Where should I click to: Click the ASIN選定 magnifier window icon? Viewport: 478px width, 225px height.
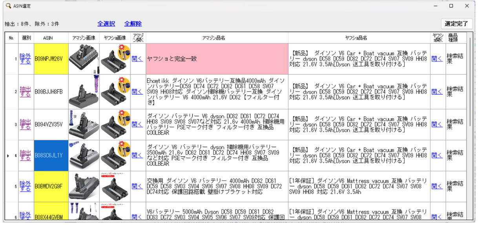[x=8, y=6]
